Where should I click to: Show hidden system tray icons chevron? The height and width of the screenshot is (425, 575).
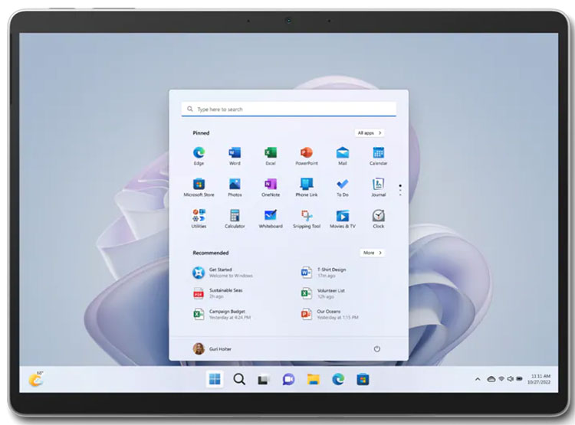click(478, 379)
